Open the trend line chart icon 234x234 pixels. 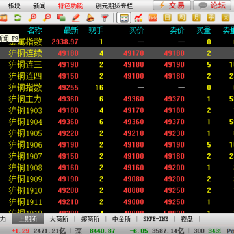138,18
